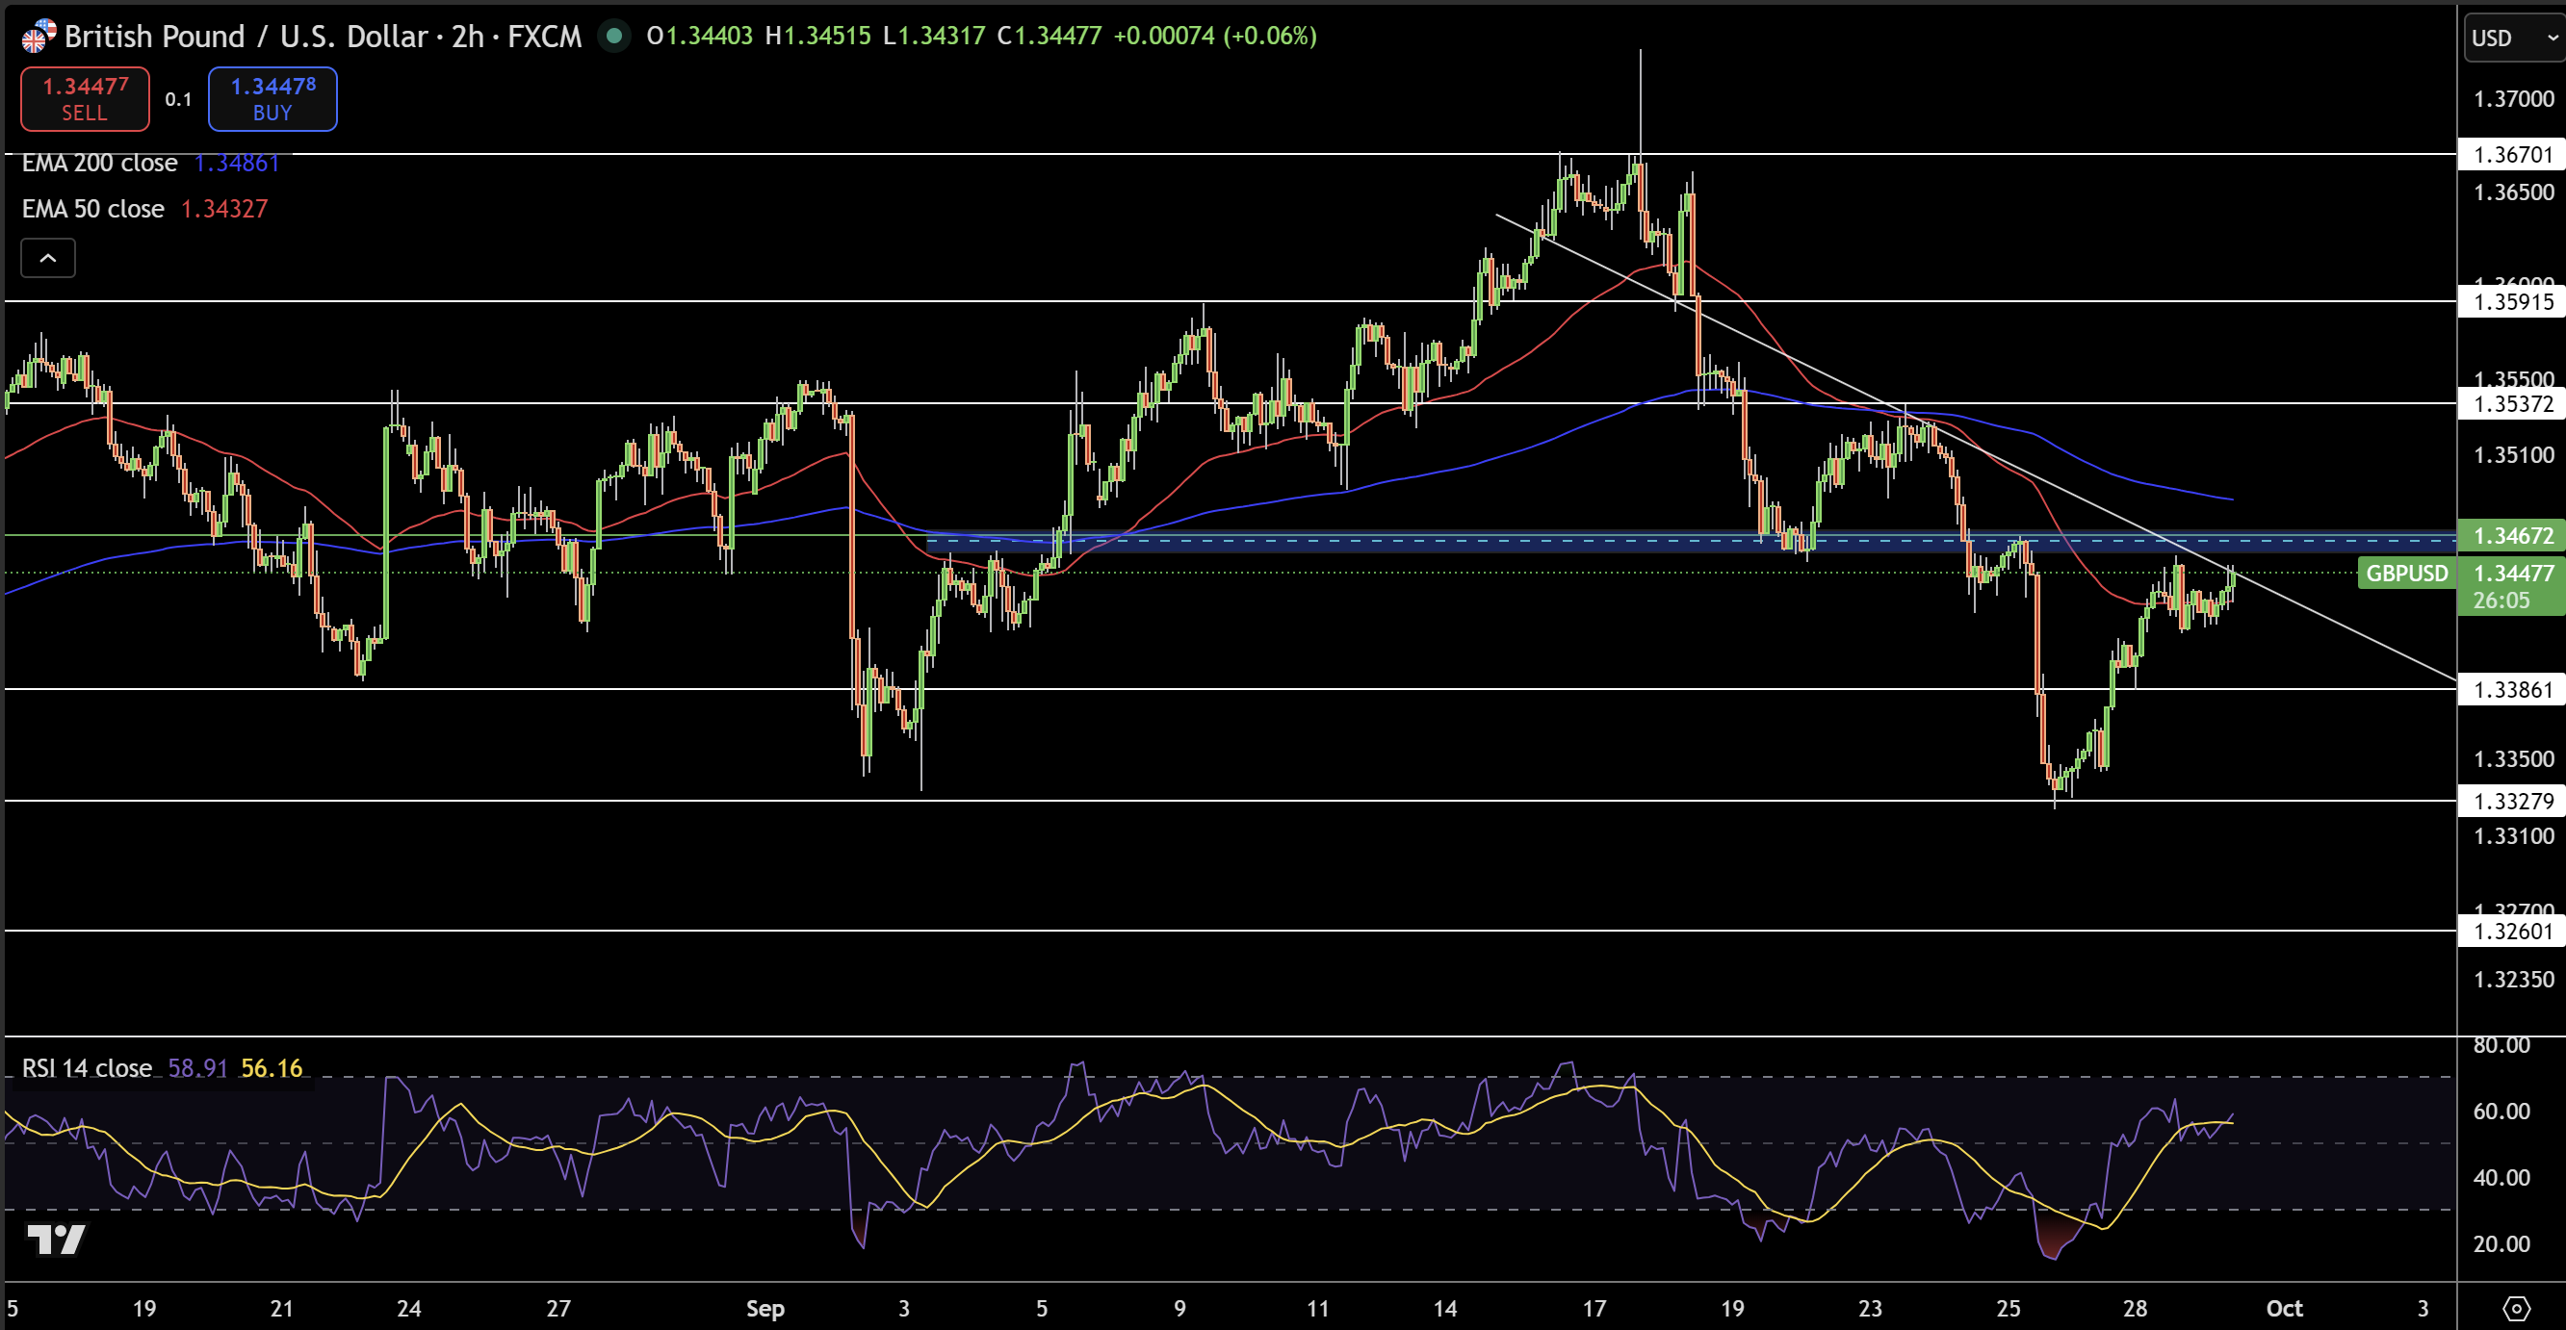2566x1330 pixels.
Task: Click the green market status dot
Action: [x=613, y=37]
